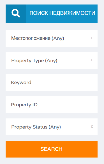Click the magnifying glass search icon
104x164 pixels.
(16, 13)
